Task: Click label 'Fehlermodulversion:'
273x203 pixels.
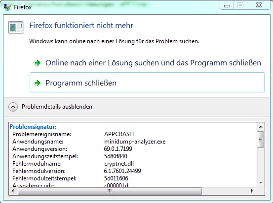Action: point(39,171)
